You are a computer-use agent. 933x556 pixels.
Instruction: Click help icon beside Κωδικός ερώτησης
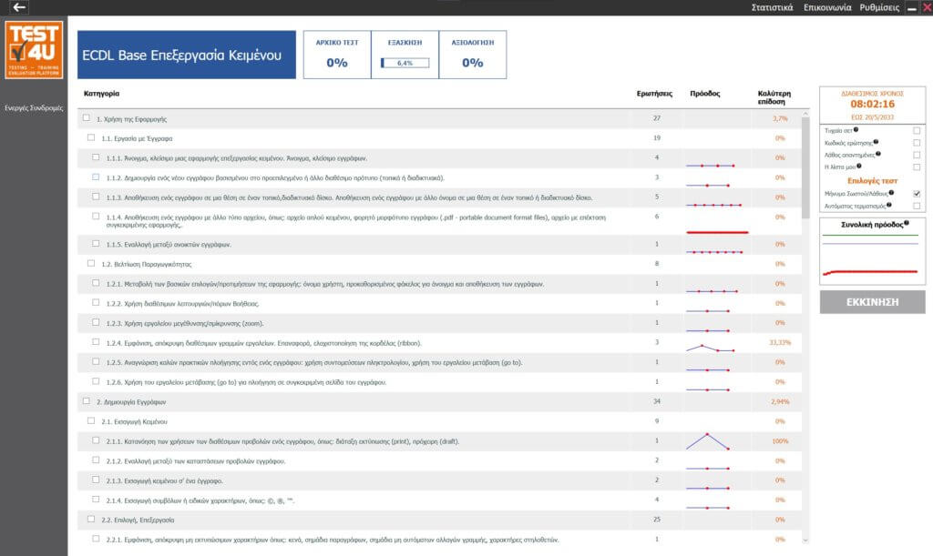tap(876, 143)
